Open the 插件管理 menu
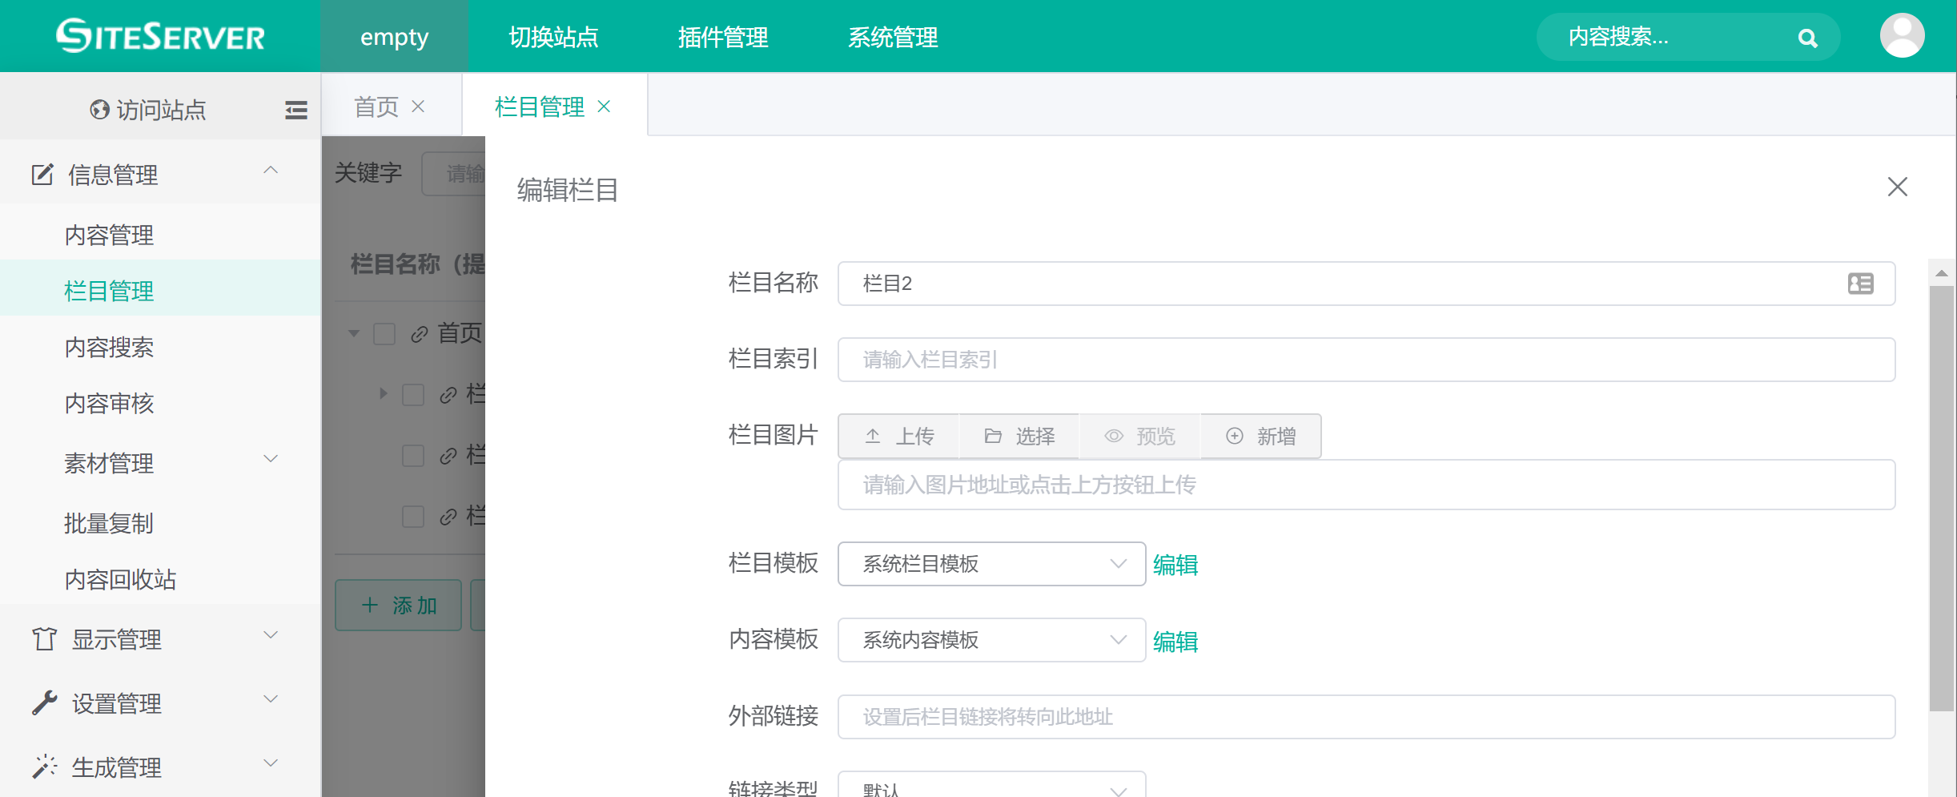Image resolution: width=1957 pixels, height=797 pixels. (x=722, y=37)
